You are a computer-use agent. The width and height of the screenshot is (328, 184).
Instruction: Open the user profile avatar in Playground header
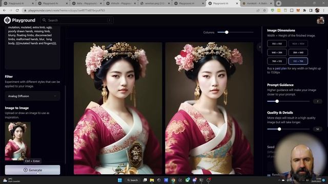coord(320,20)
